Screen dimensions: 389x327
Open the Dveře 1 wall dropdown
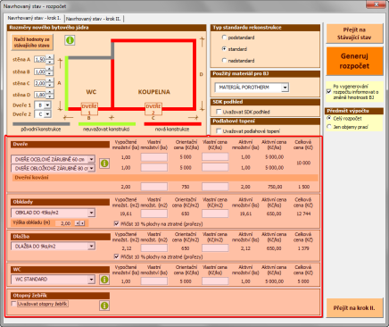47,105
